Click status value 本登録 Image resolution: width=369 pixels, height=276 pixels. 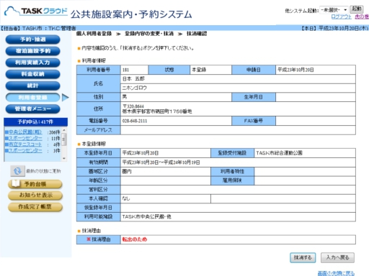point(199,70)
